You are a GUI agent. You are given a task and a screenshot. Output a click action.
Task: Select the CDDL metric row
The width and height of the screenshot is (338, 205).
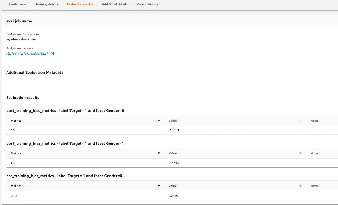point(14,196)
